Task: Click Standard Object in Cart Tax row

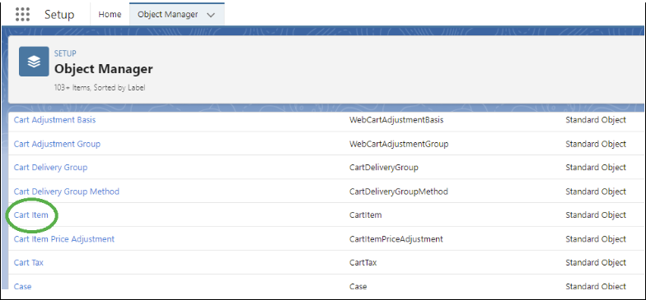Action: coord(596,263)
